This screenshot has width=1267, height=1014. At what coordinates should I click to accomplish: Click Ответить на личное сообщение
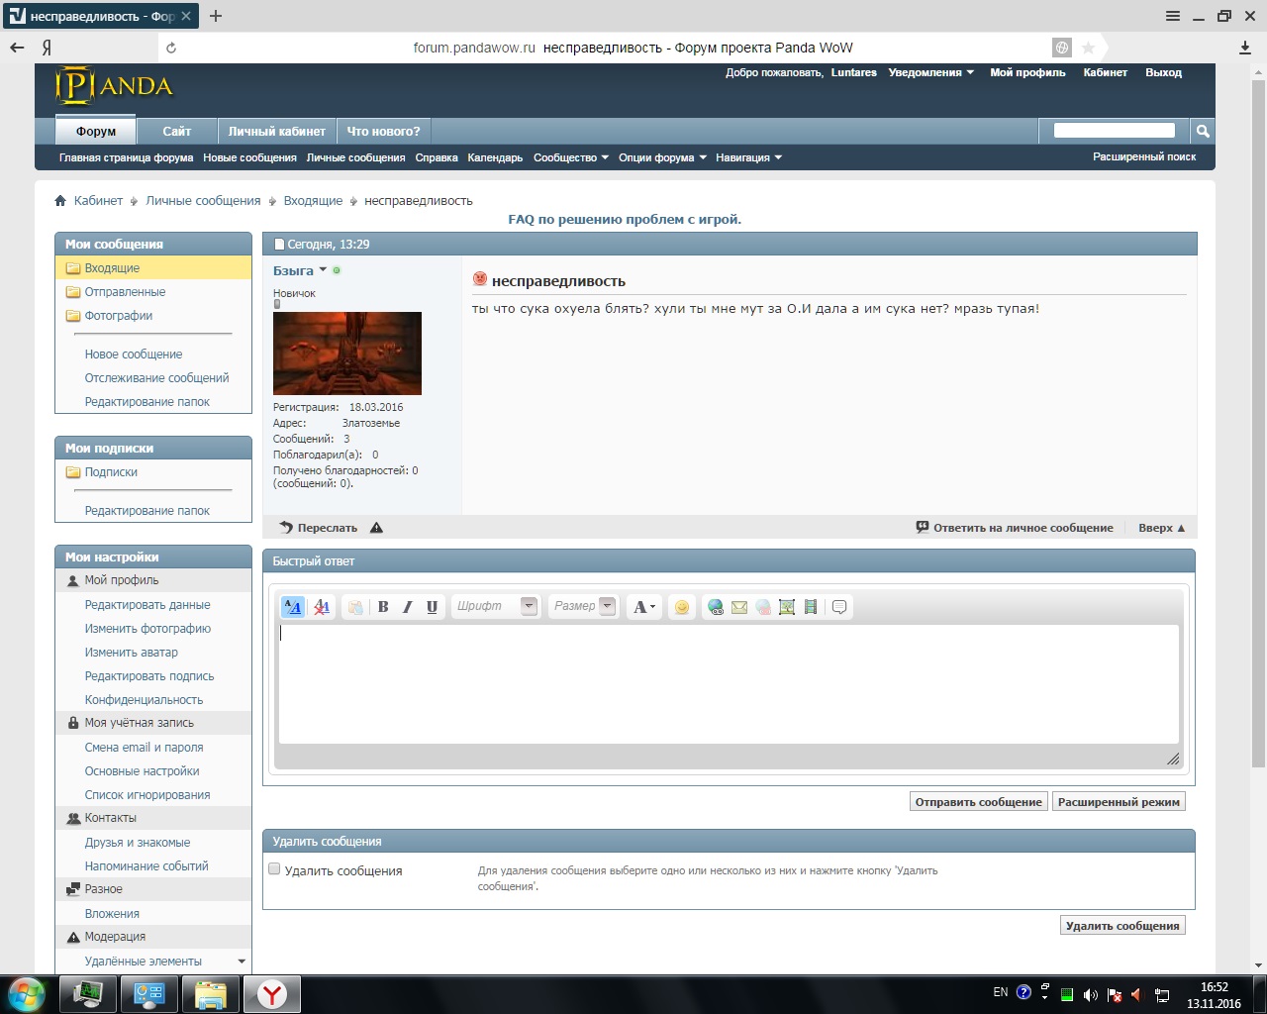1015,528
